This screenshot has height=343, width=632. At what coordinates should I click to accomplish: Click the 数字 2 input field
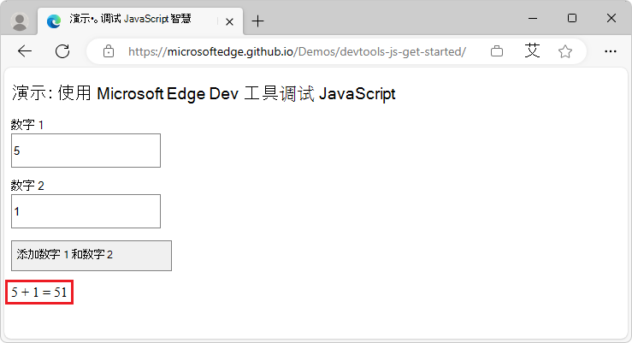86,211
